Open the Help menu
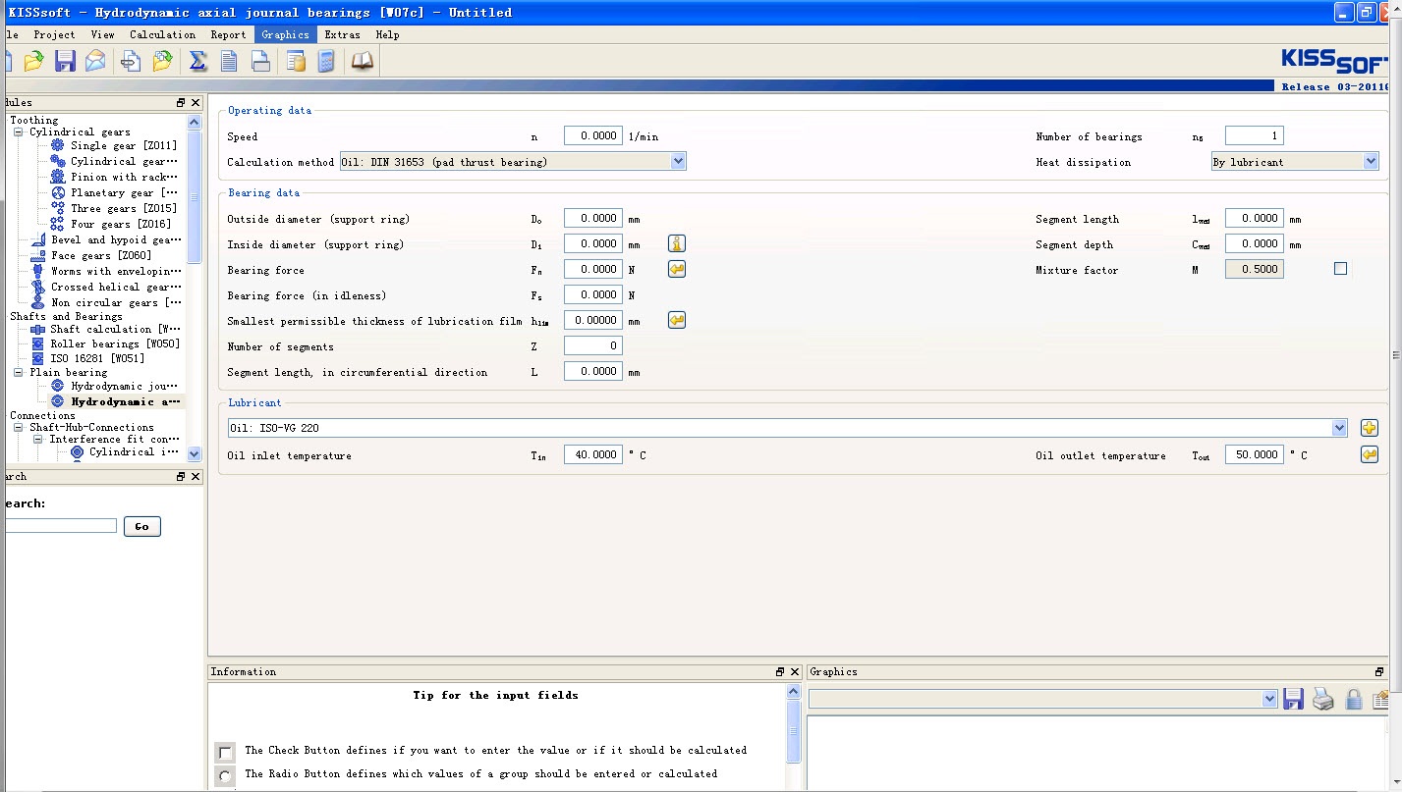This screenshot has height=792, width=1402. click(387, 34)
